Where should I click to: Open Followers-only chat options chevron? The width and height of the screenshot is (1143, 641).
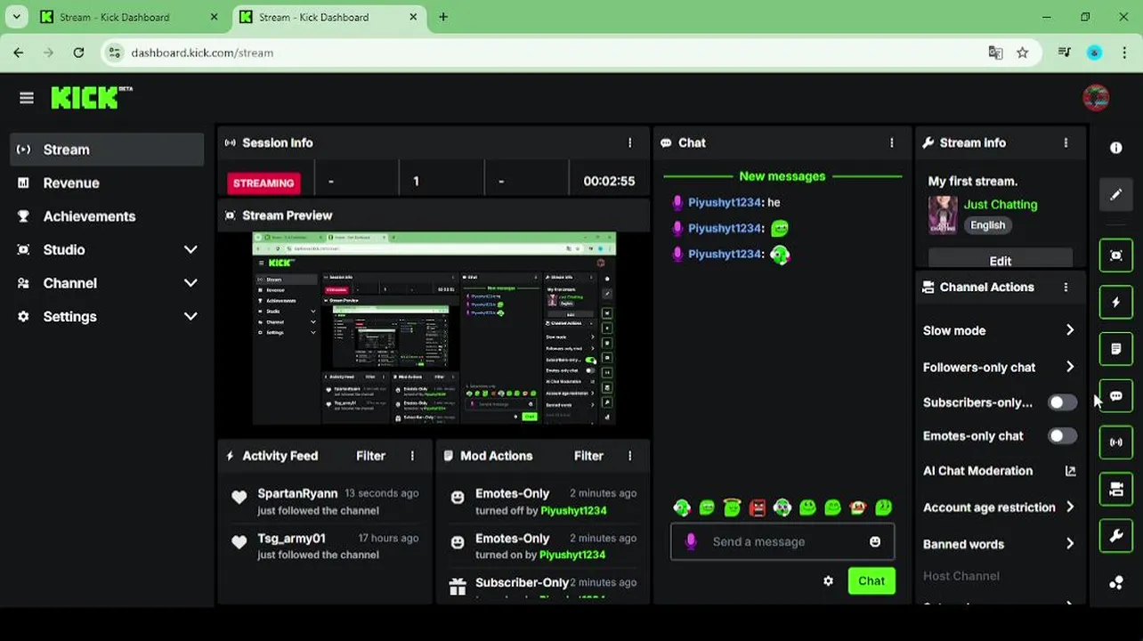click(x=1070, y=367)
